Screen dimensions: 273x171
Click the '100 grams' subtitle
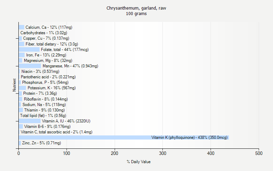tap(136, 14)
